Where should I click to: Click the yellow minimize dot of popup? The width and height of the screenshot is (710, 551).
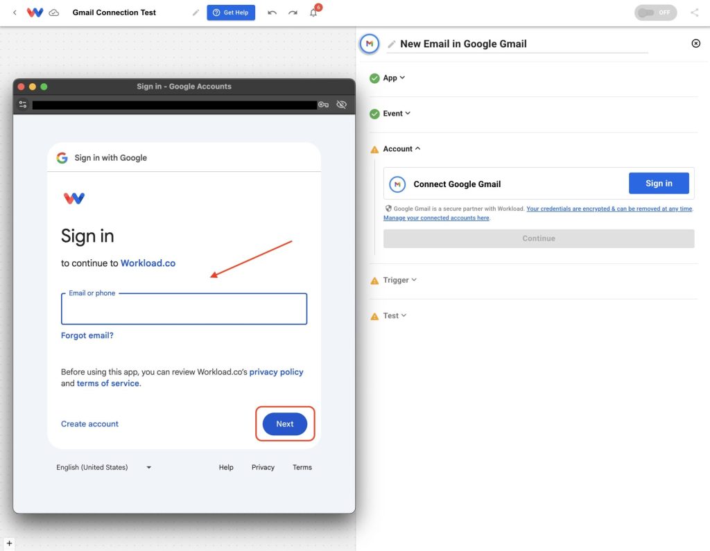point(33,87)
